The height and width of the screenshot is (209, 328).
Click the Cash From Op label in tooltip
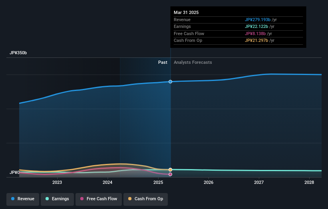(x=188, y=41)
